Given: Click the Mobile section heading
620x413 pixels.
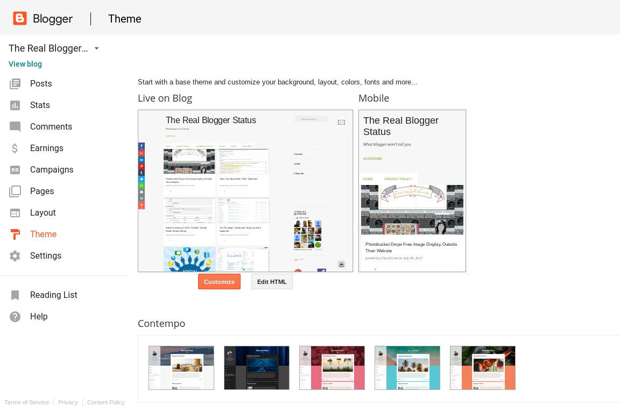Looking at the screenshot, I should [374, 98].
